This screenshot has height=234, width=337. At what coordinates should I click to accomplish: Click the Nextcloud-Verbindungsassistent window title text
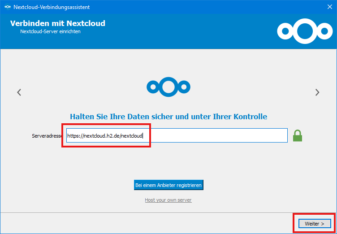52,7
